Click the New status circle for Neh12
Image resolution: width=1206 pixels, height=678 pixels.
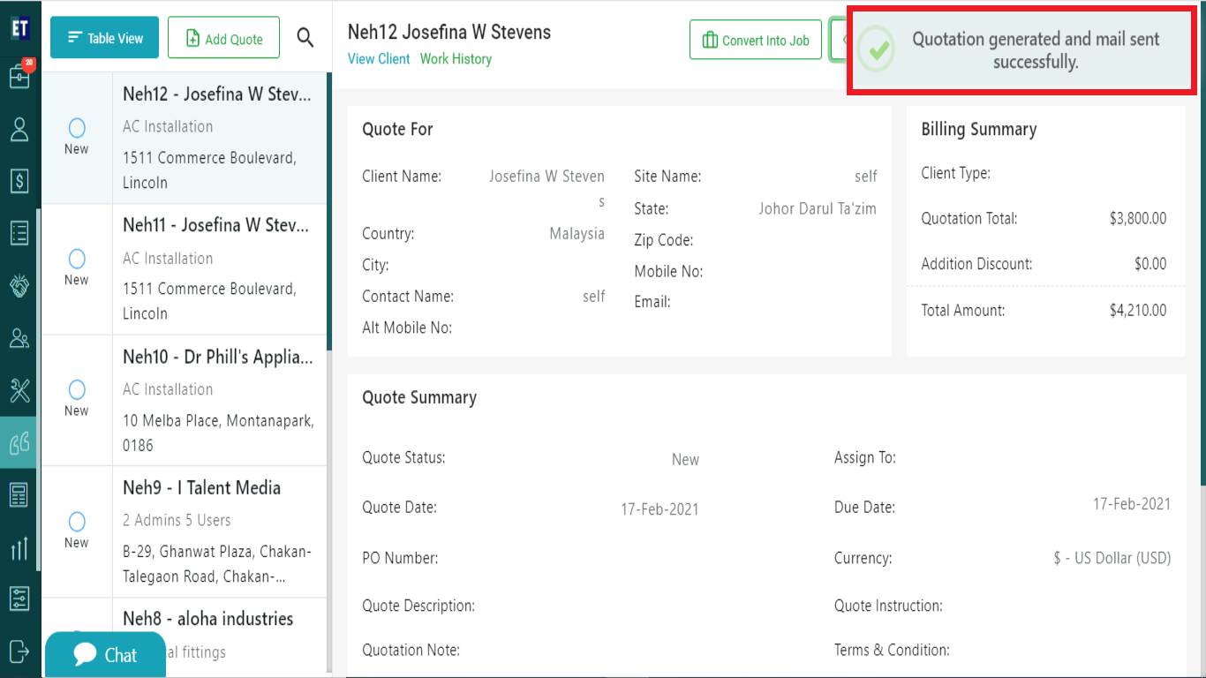[x=77, y=128]
